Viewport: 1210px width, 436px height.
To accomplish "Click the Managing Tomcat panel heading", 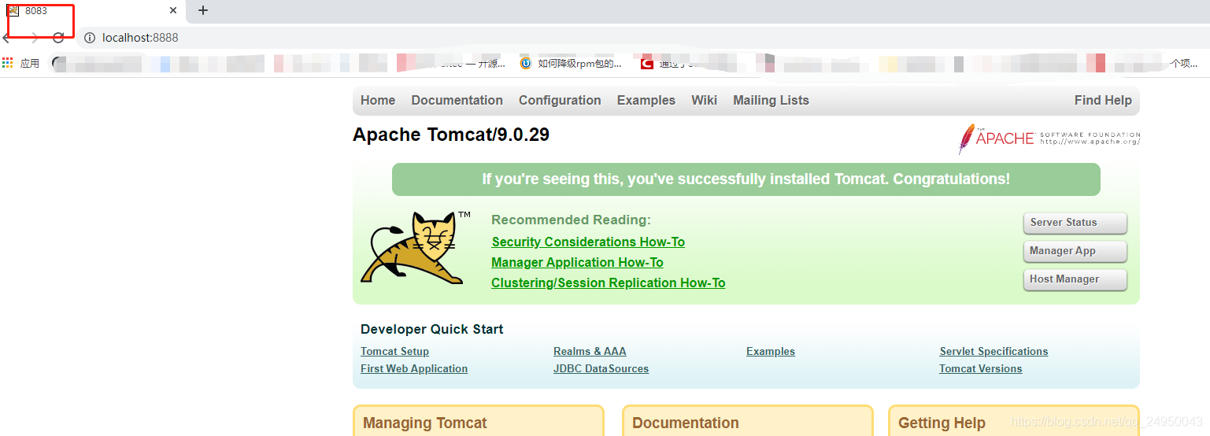I will pos(425,423).
